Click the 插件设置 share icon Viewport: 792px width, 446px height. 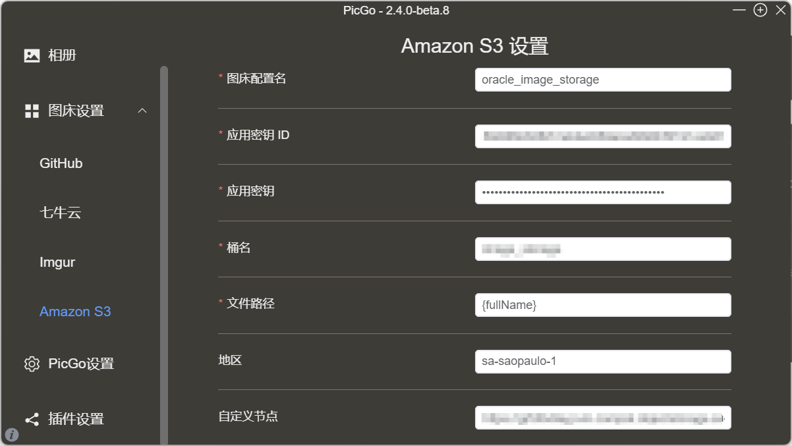(32, 419)
